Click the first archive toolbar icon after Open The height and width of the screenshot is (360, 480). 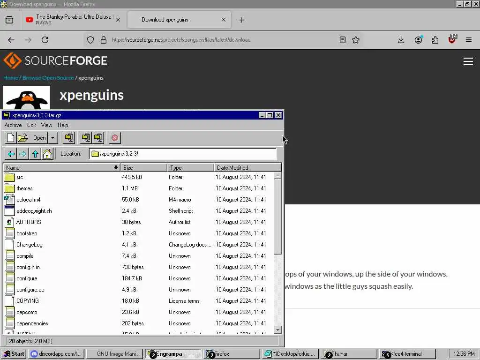(69, 138)
